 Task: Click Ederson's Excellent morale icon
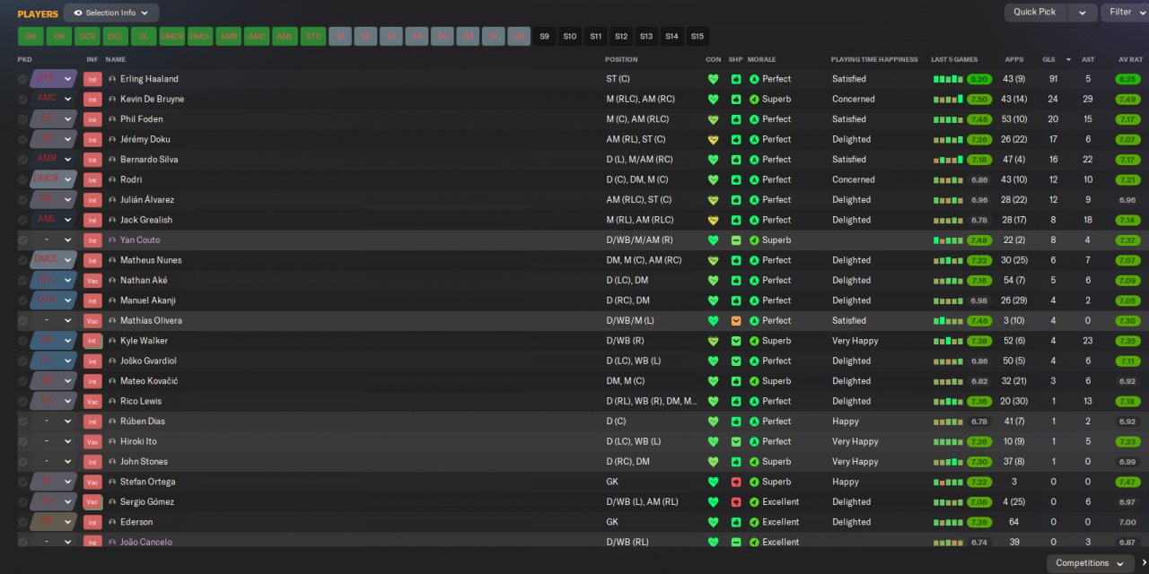tap(754, 522)
